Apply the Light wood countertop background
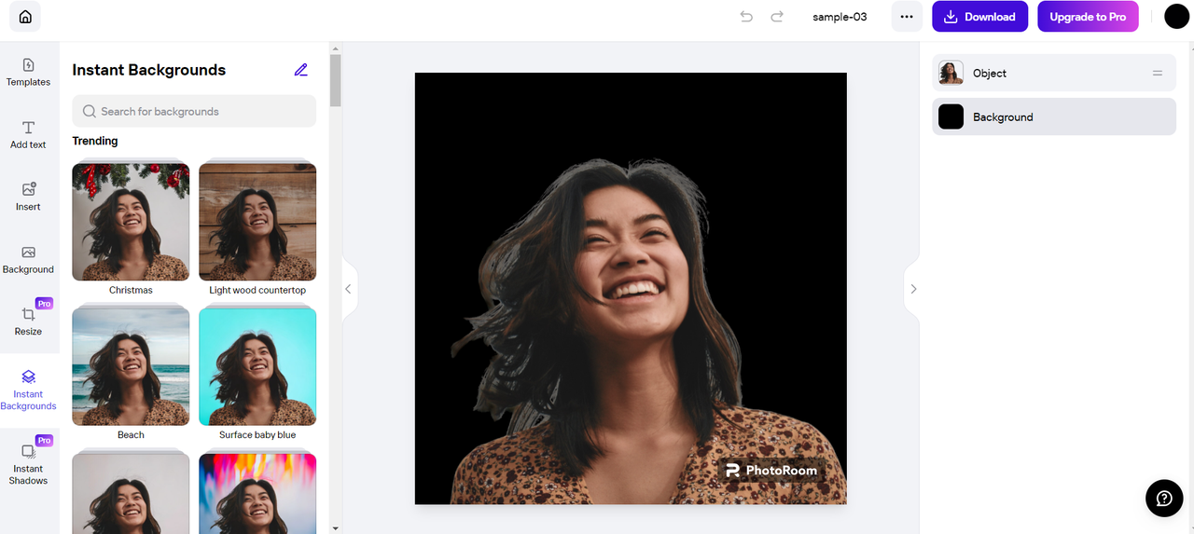This screenshot has width=1194, height=534. pos(257,222)
